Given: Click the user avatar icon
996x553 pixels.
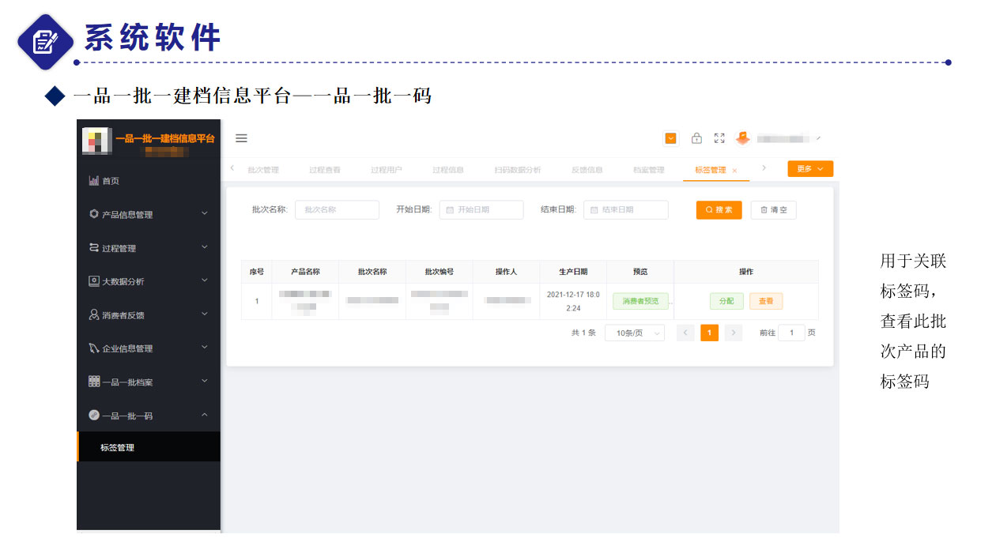Looking at the screenshot, I should click(x=742, y=138).
